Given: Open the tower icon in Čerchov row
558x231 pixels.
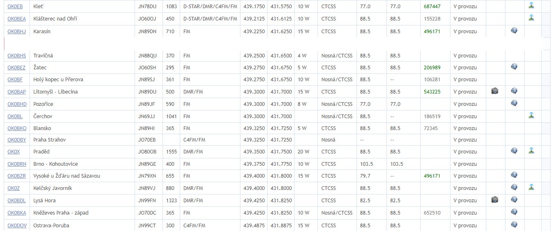Looking at the screenshot, I should [531, 116].
